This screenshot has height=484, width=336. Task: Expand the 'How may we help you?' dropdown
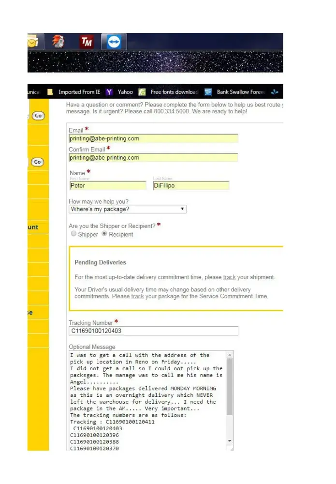[x=128, y=209]
